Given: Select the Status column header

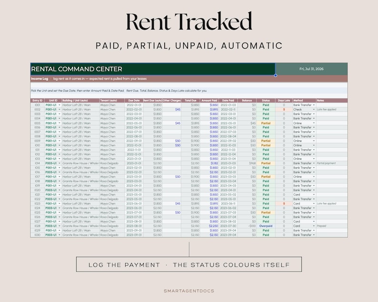Looking at the screenshot, I should pyautogui.click(x=266, y=100).
